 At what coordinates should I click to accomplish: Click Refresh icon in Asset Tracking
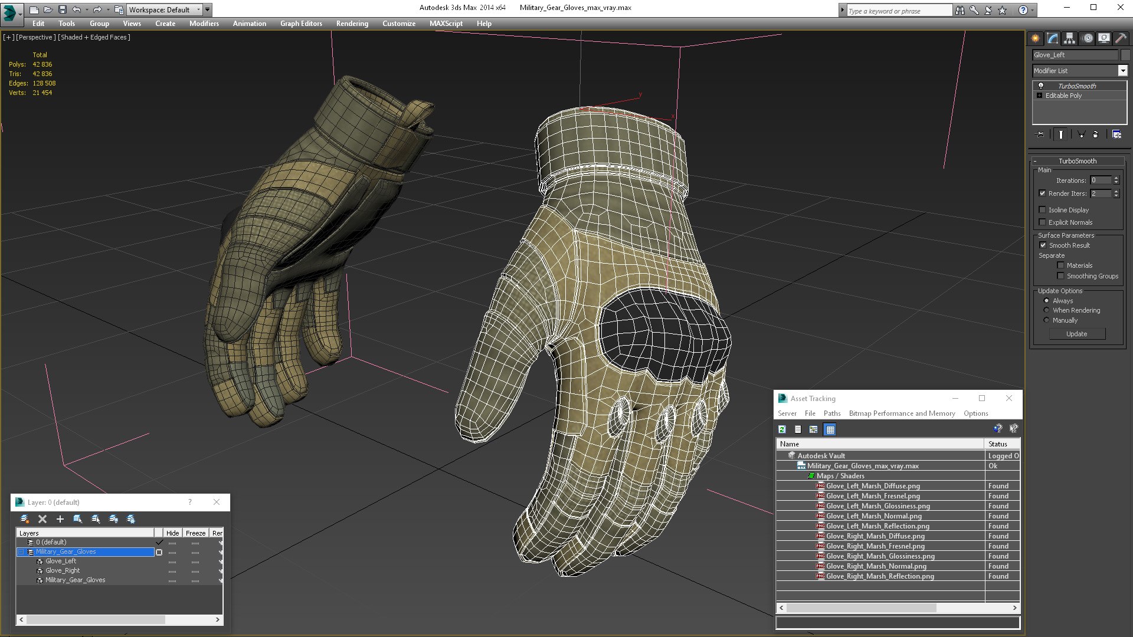click(782, 429)
